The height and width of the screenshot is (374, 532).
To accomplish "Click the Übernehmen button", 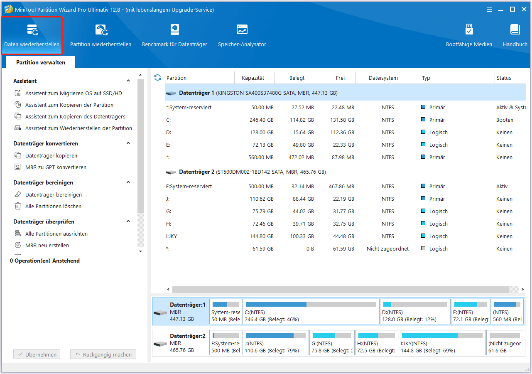I will coord(37,354).
